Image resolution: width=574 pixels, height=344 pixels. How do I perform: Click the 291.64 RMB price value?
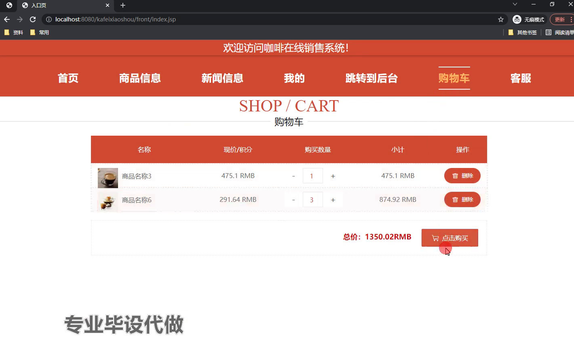point(238,199)
